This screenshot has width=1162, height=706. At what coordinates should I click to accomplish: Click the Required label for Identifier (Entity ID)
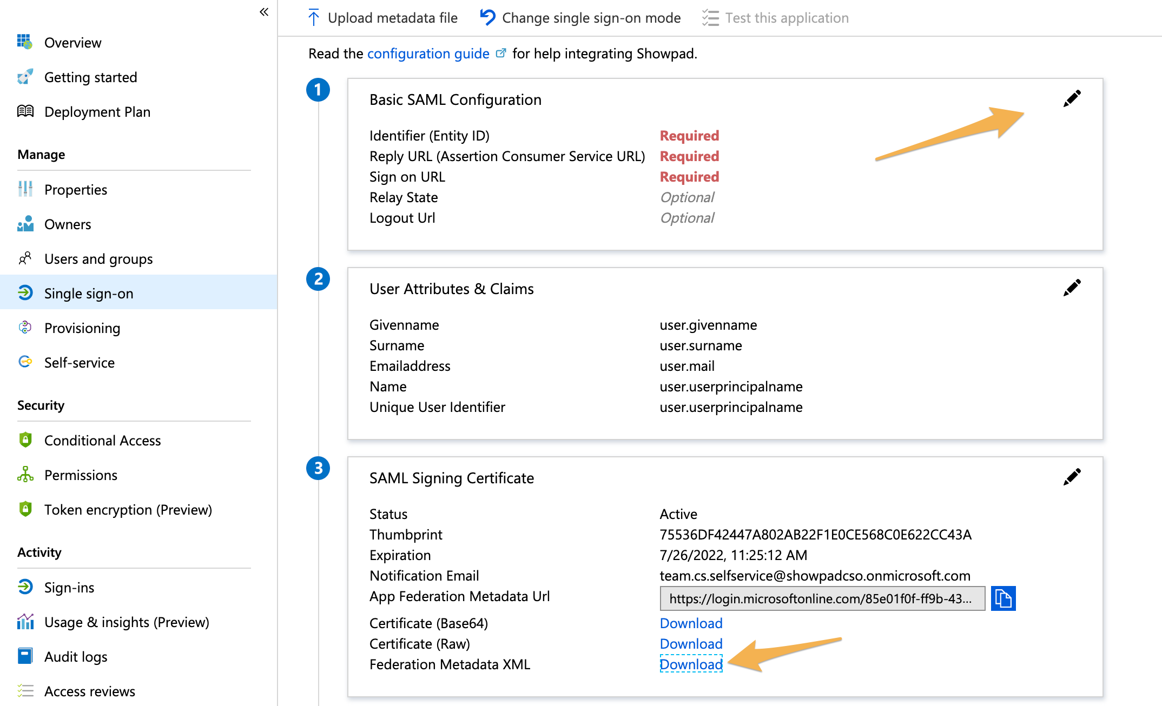689,135
